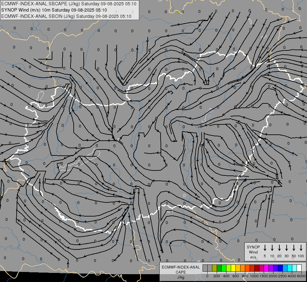Click the 200 tick label on CAPE scale
Screen dimensions: 307x282
[x=217, y=276]
